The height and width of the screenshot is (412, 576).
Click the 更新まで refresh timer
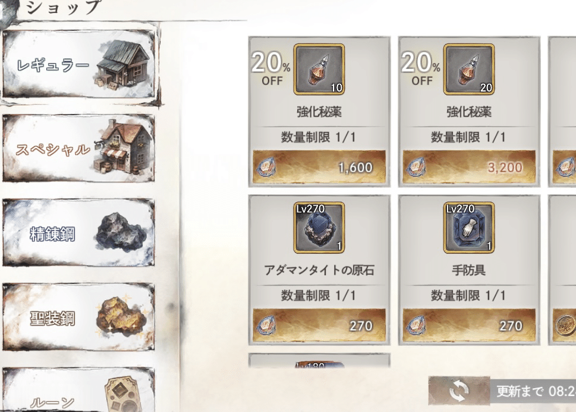(x=533, y=391)
